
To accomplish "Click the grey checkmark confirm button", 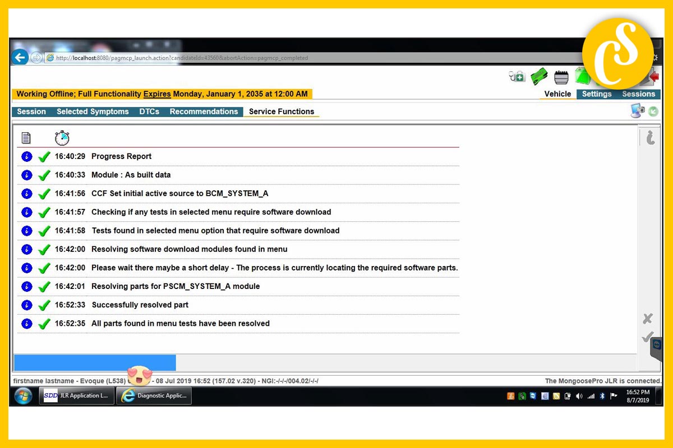I will click(x=648, y=337).
